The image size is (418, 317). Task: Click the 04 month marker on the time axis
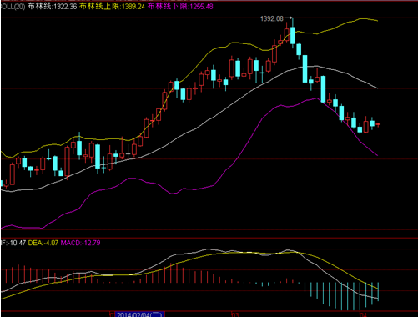(x=363, y=314)
